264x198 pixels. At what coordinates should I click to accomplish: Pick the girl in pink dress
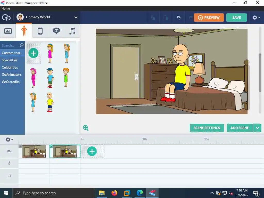tap(50, 53)
